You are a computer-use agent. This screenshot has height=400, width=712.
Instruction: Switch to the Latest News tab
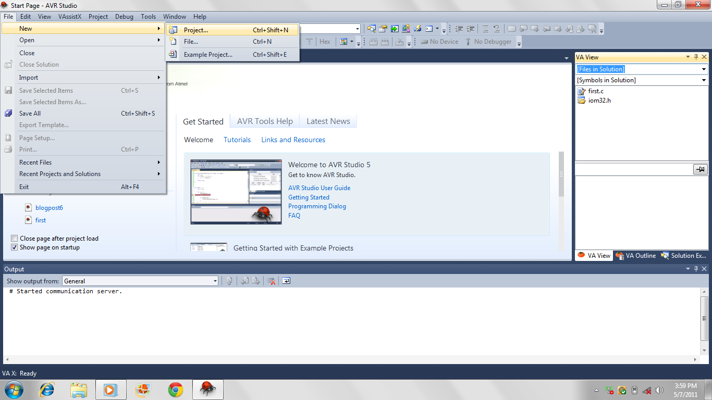328,121
